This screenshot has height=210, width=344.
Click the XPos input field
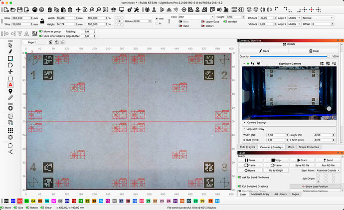(22, 18)
